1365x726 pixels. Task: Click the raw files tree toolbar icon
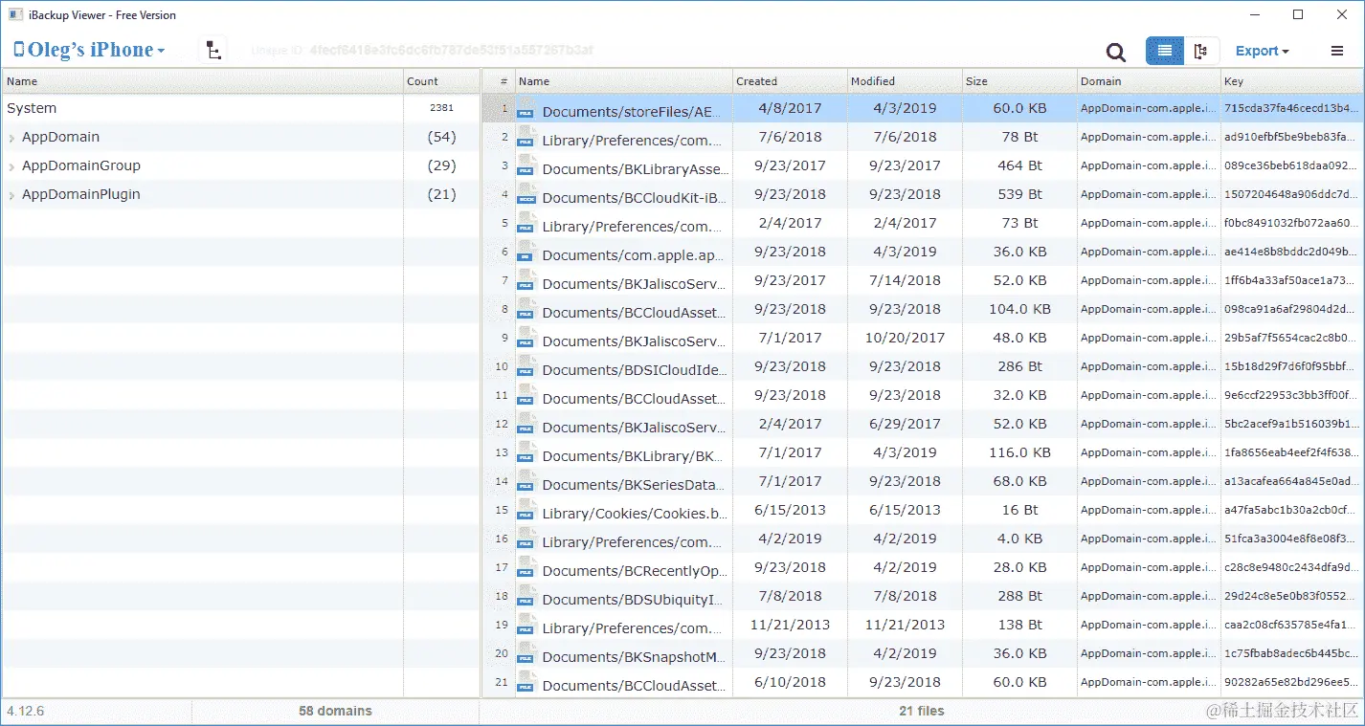[x=213, y=52]
